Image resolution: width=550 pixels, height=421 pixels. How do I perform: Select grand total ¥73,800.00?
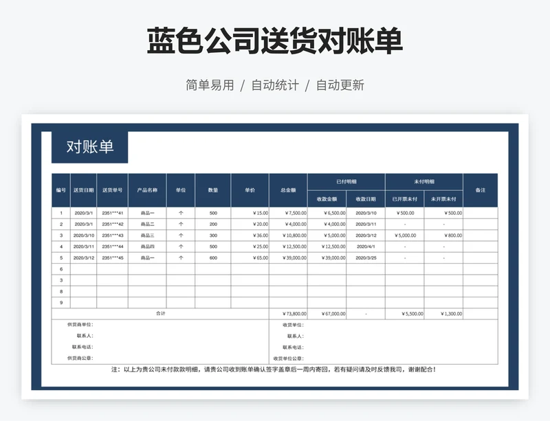point(288,314)
